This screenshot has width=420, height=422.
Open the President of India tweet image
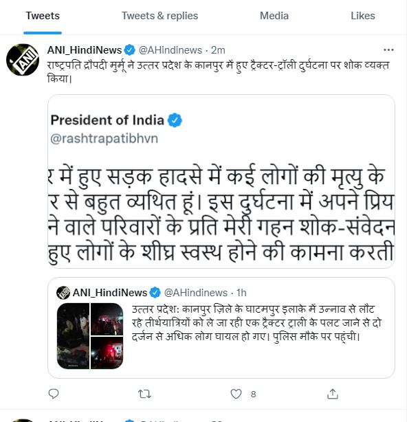(x=221, y=182)
